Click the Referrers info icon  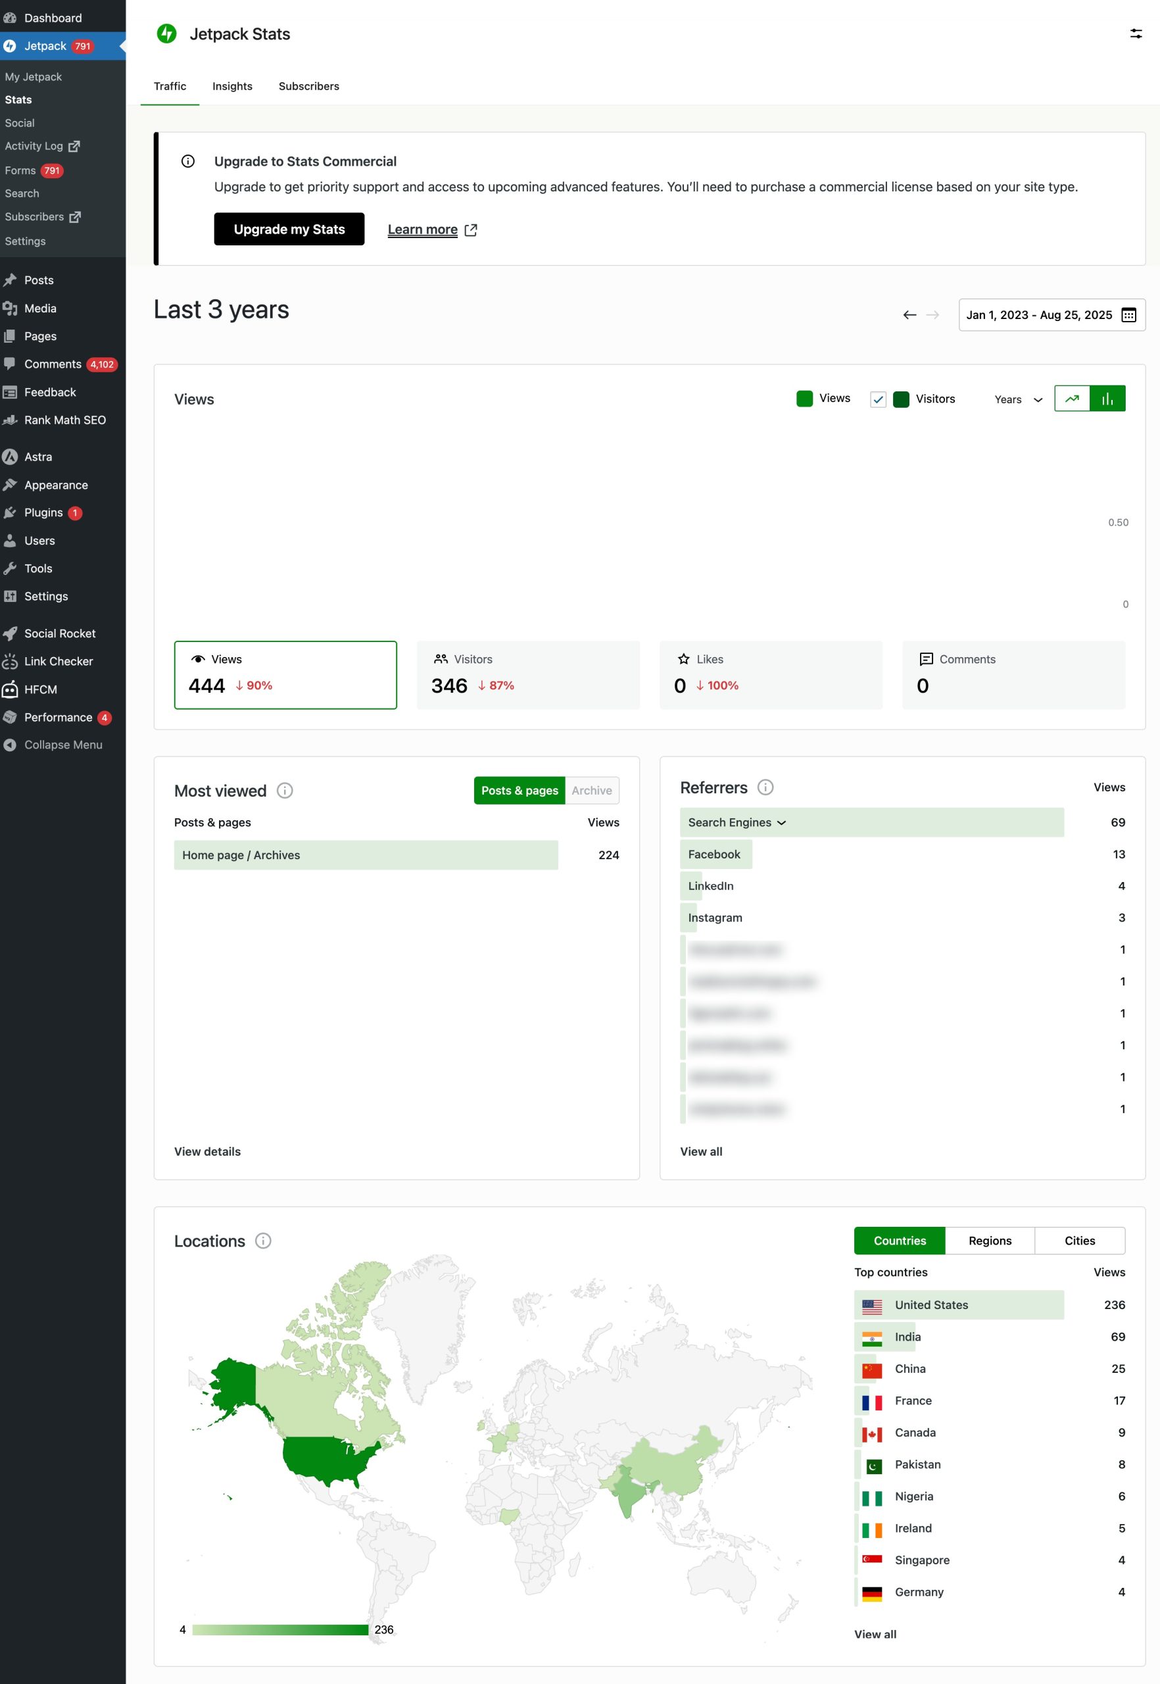click(x=765, y=787)
